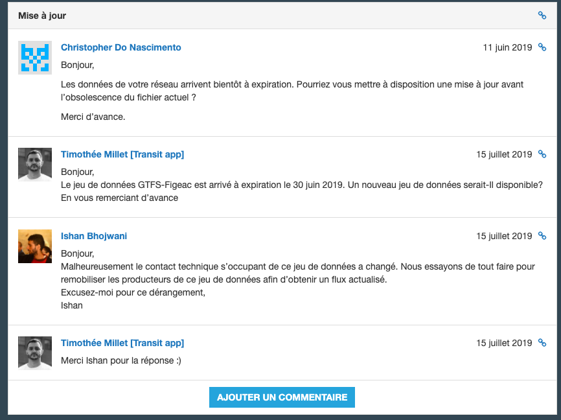Click permalink icon on Ishan Bhojwani's comment
Image resolution: width=561 pixels, height=420 pixels.
point(542,236)
